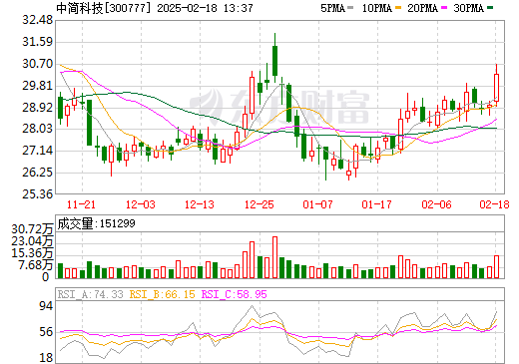The image size is (519, 364).
Task: Click the 11-21 date marker
Action: point(81,204)
